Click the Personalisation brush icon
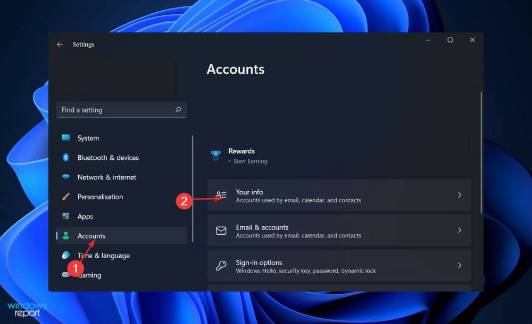Viewport: 532px width, 324px height. point(66,197)
